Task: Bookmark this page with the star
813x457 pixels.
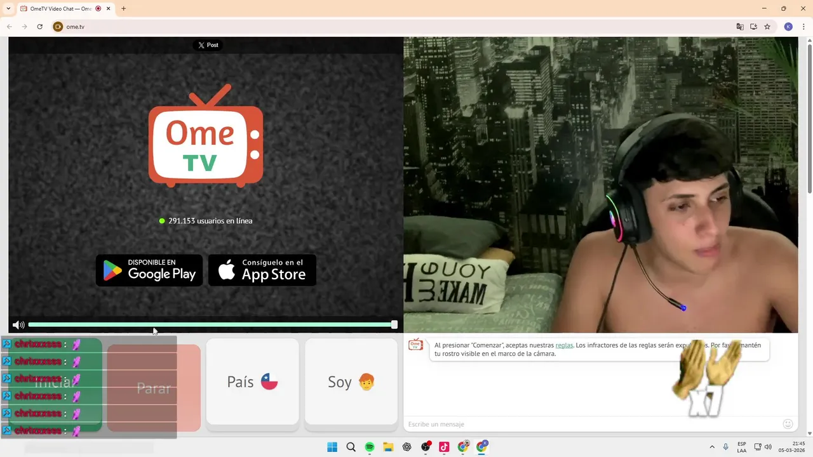Action: click(x=767, y=27)
